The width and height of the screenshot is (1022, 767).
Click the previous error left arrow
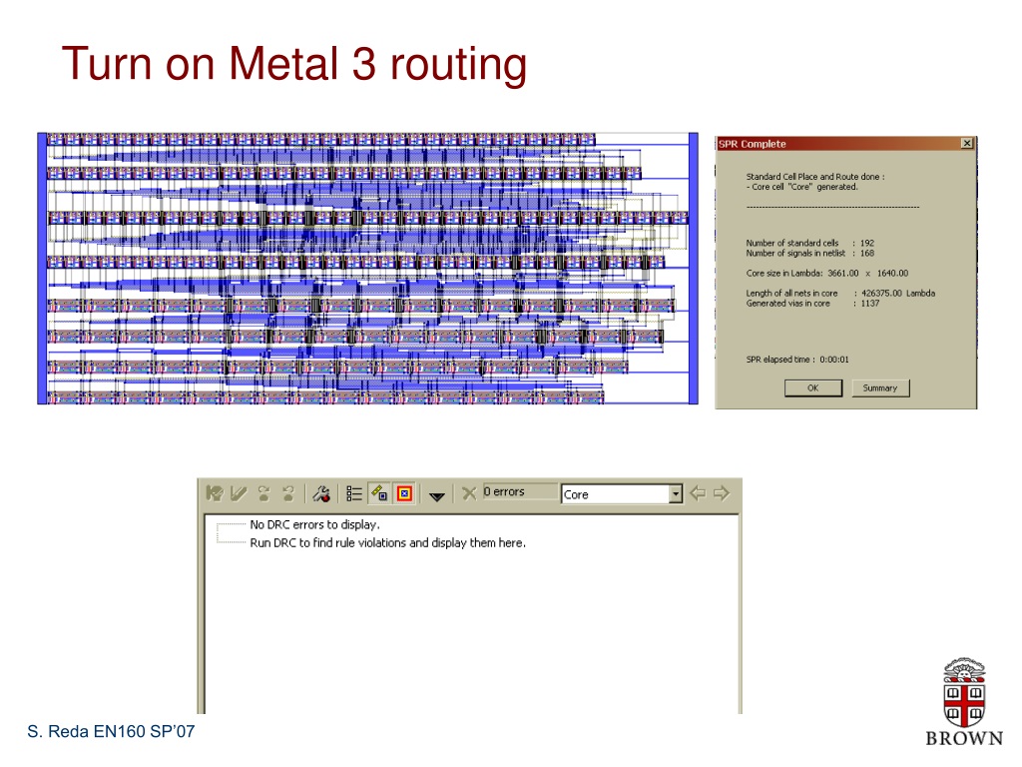(698, 493)
